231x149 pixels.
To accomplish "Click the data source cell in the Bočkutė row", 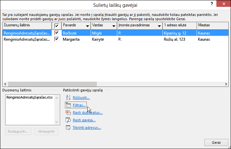I will point(27,33).
